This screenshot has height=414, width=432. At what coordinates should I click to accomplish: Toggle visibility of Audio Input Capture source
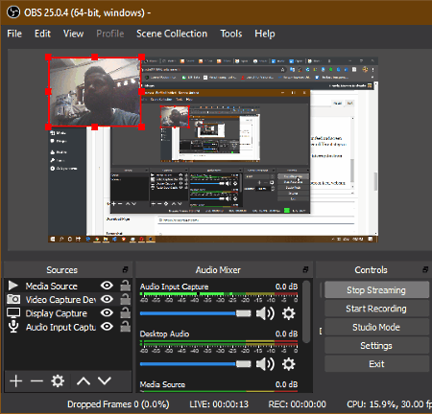coord(107,327)
